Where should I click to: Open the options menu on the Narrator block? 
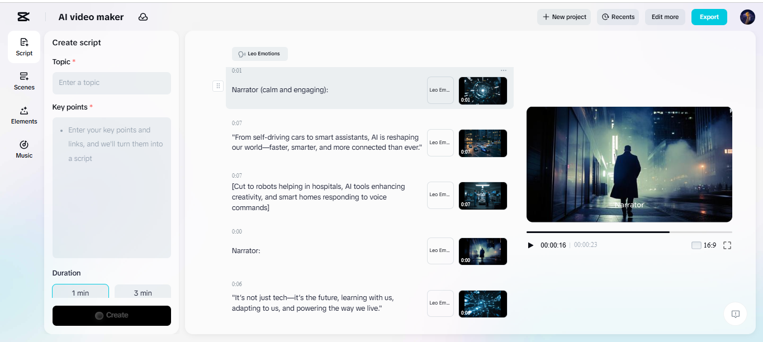pyautogui.click(x=503, y=70)
